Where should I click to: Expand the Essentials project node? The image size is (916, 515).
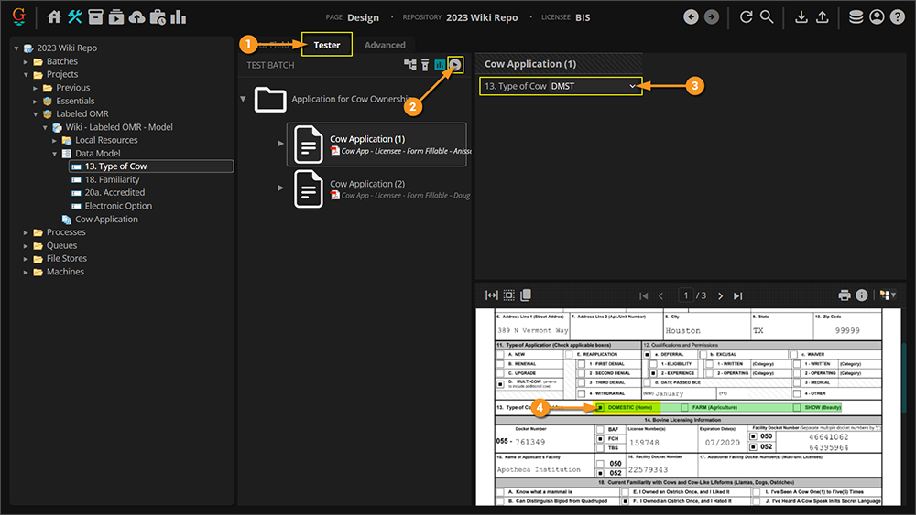(35, 101)
